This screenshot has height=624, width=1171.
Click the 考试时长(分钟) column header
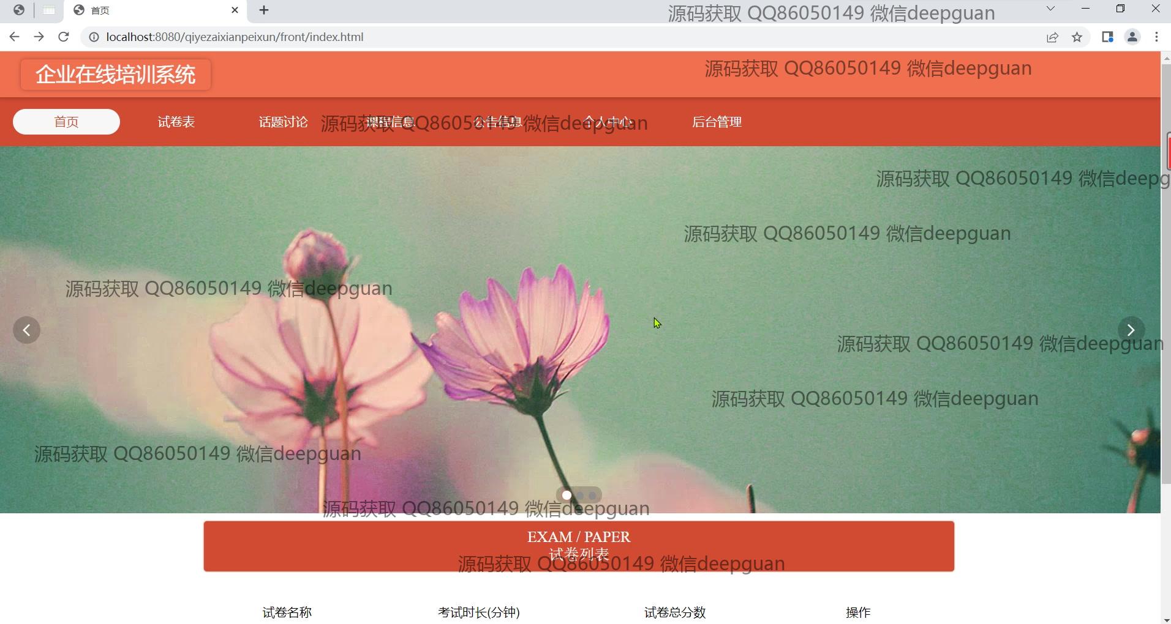479,612
